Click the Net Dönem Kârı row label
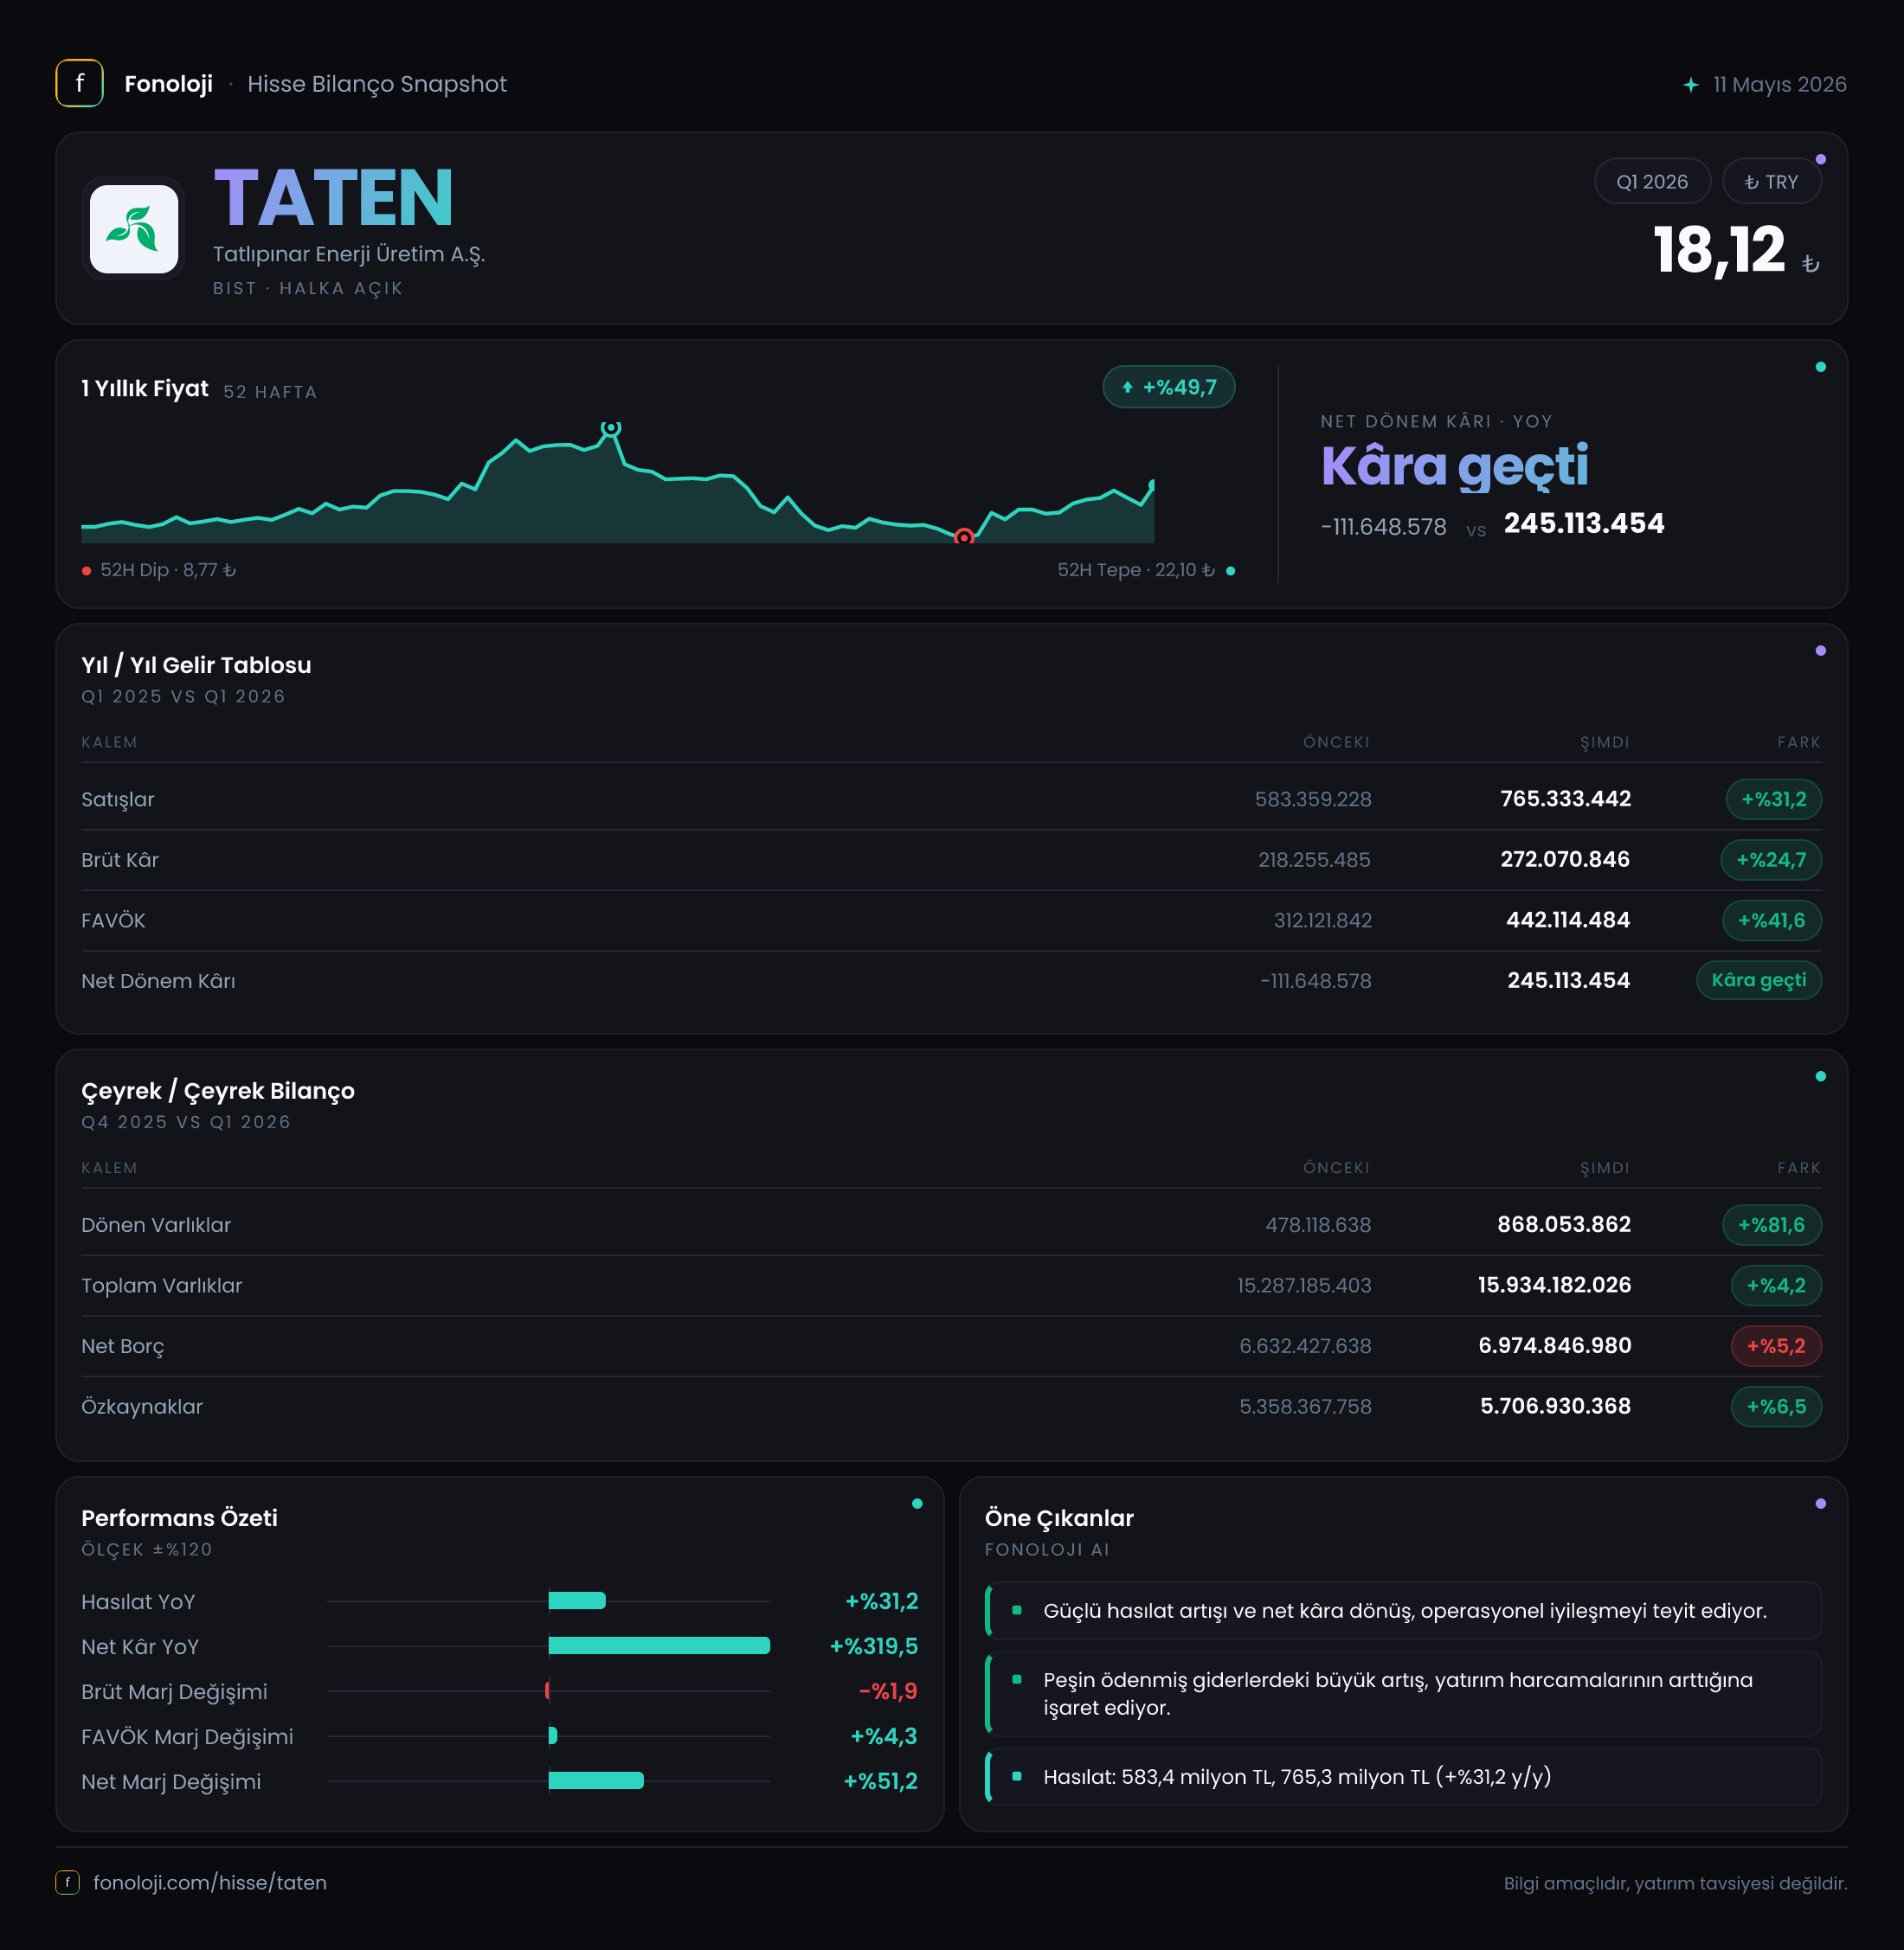 click(158, 980)
